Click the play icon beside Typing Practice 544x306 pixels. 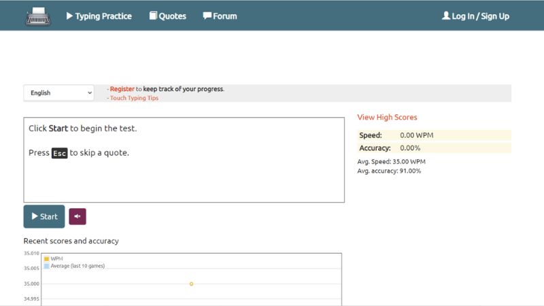(69, 16)
